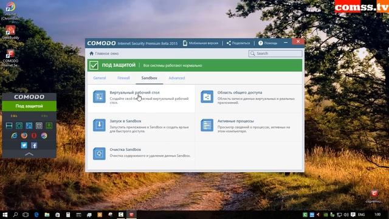Click the Очистка Sandbox icon
This screenshot has height=219, width=389.
99,154
